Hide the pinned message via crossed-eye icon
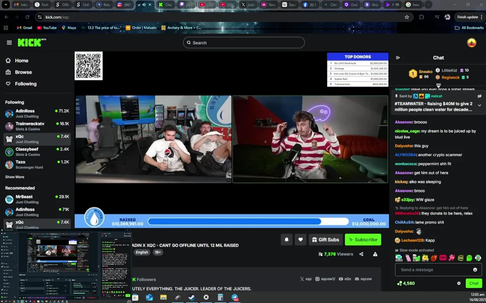Viewport: 486px width, 303px height. [479, 96]
